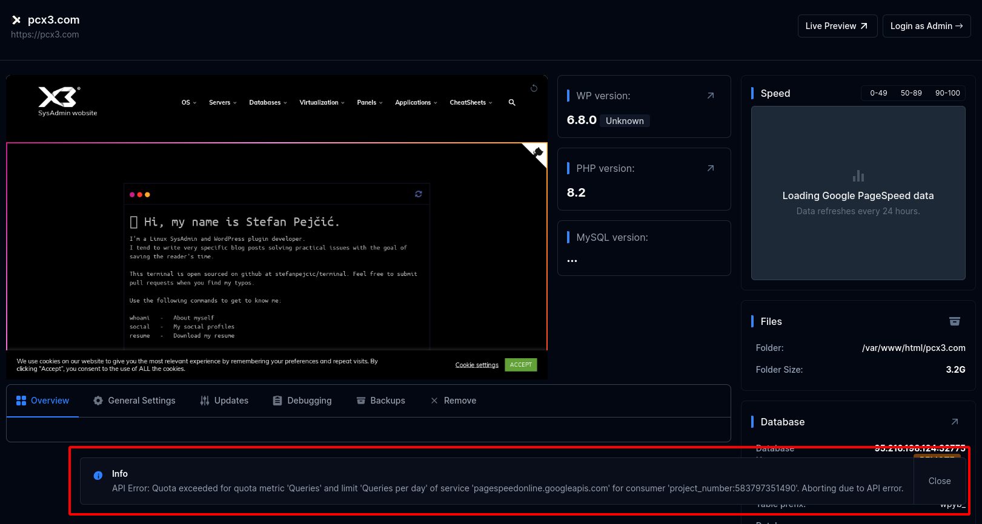This screenshot has width=982, height=524.
Task: Click the search magnifier in site preview
Action: [512, 103]
